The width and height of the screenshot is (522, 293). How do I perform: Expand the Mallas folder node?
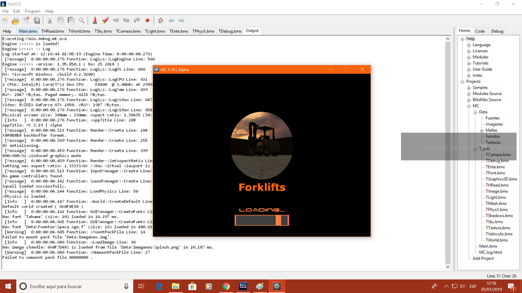(482, 131)
